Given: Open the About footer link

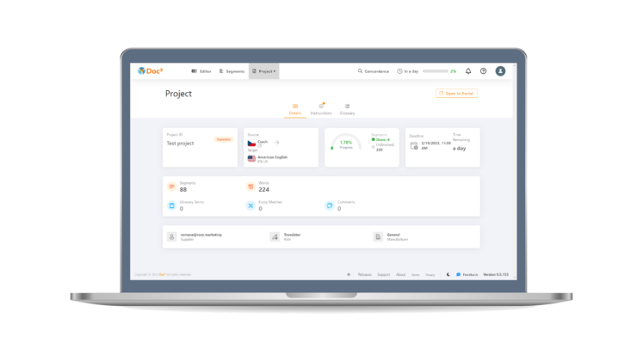Looking at the screenshot, I should (x=400, y=275).
